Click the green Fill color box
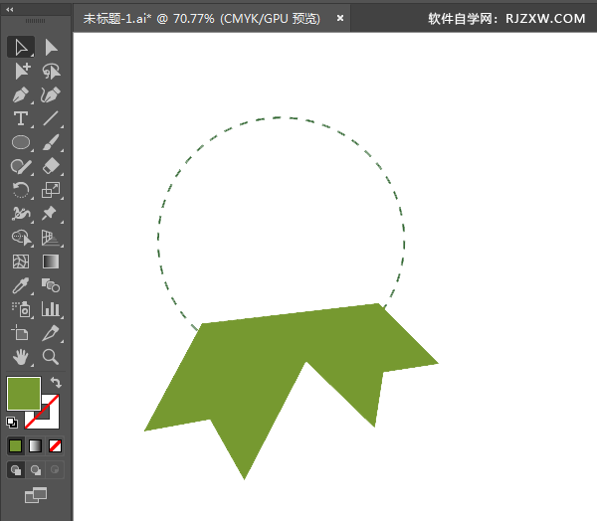Screen dimensions: 597x521 24,394
